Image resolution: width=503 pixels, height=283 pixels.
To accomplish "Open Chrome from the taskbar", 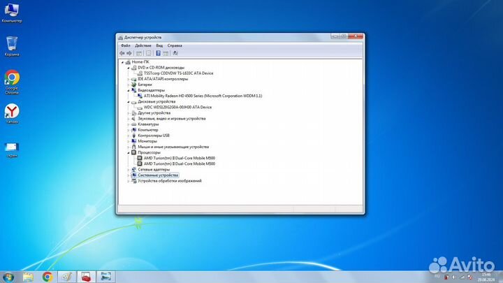I will pos(48,277).
